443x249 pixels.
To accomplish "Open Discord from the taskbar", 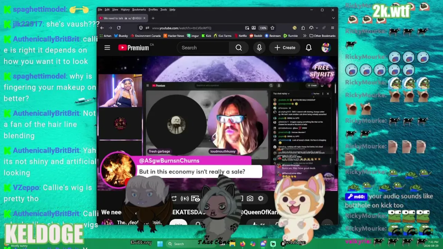I will (x=263, y=244).
